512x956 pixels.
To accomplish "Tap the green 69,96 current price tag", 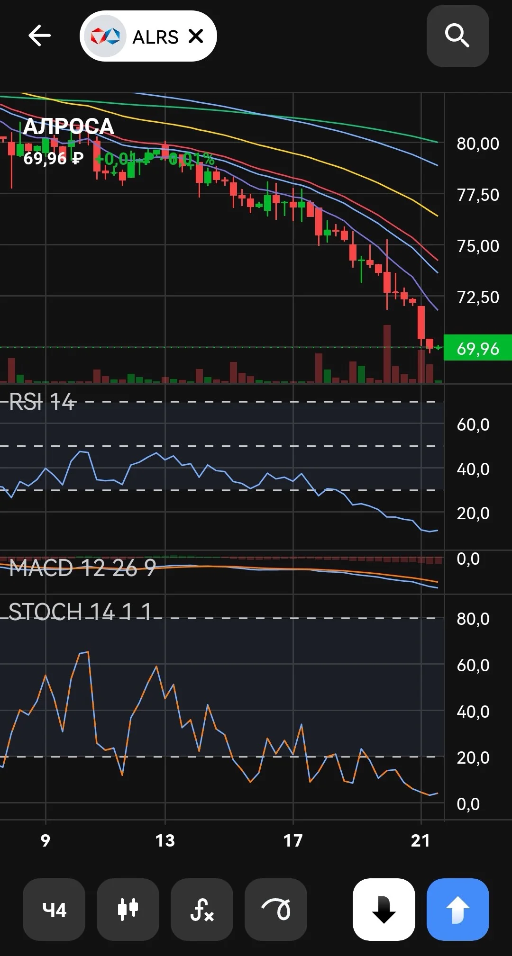I will pos(477,348).
